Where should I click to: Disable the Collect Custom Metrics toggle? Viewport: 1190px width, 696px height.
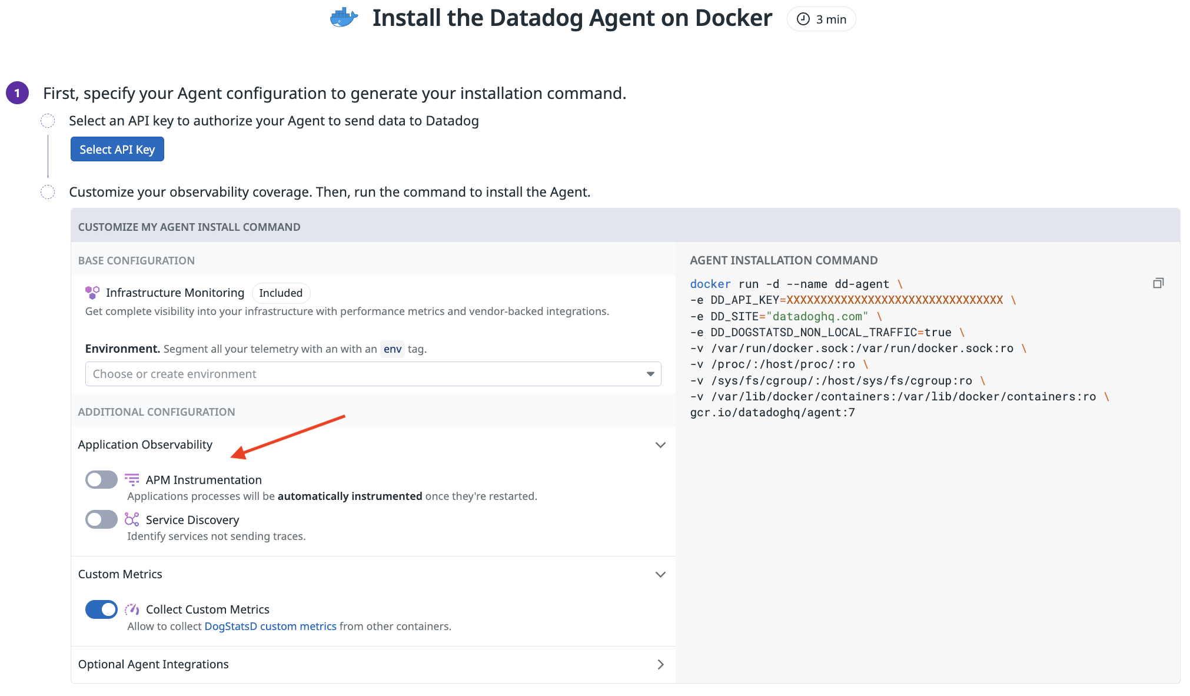coord(101,609)
